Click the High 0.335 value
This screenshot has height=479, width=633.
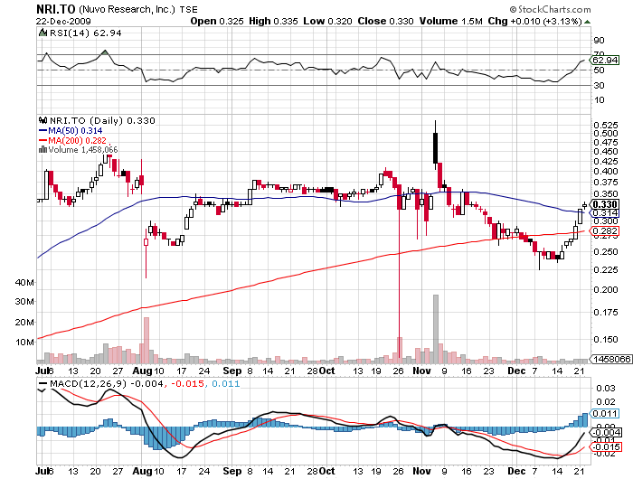point(273,21)
